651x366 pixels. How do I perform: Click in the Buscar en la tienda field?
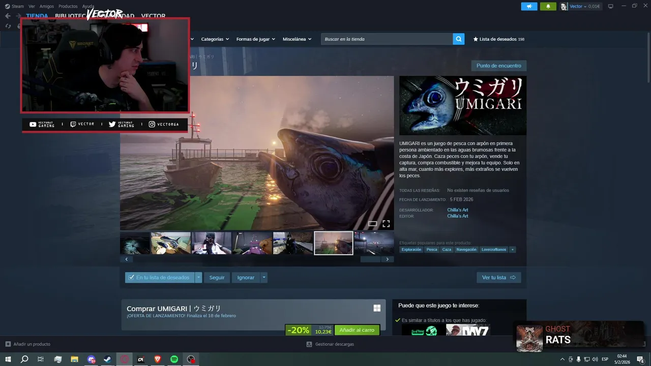(387, 39)
